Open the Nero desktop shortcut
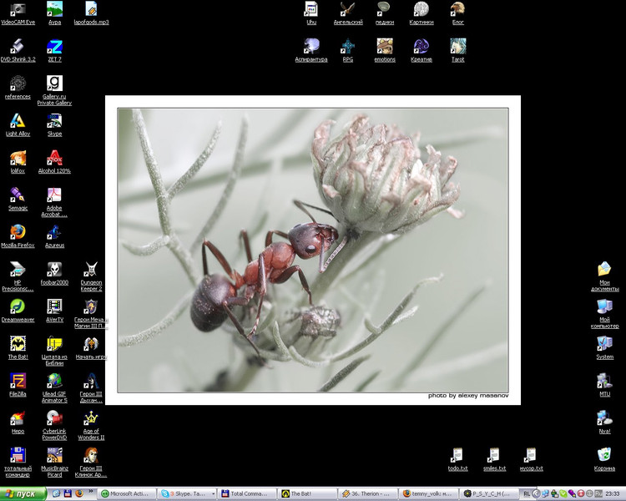This screenshot has width=626, height=501. [x=18, y=423]
